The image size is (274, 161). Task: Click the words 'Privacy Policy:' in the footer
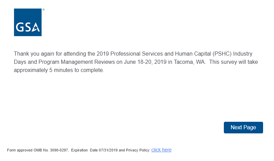click(x=138, y=150)
